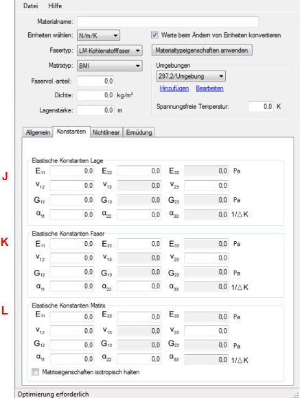Click G12 field in Elastische Konstanten Lage
The width and height of the screenshot is (300, 398).
pyautogui.click(x=72, y=200)
